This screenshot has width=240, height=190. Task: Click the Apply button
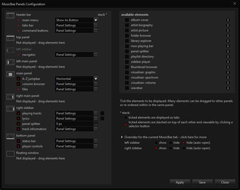pyautogui.click(x=180, y=182)
